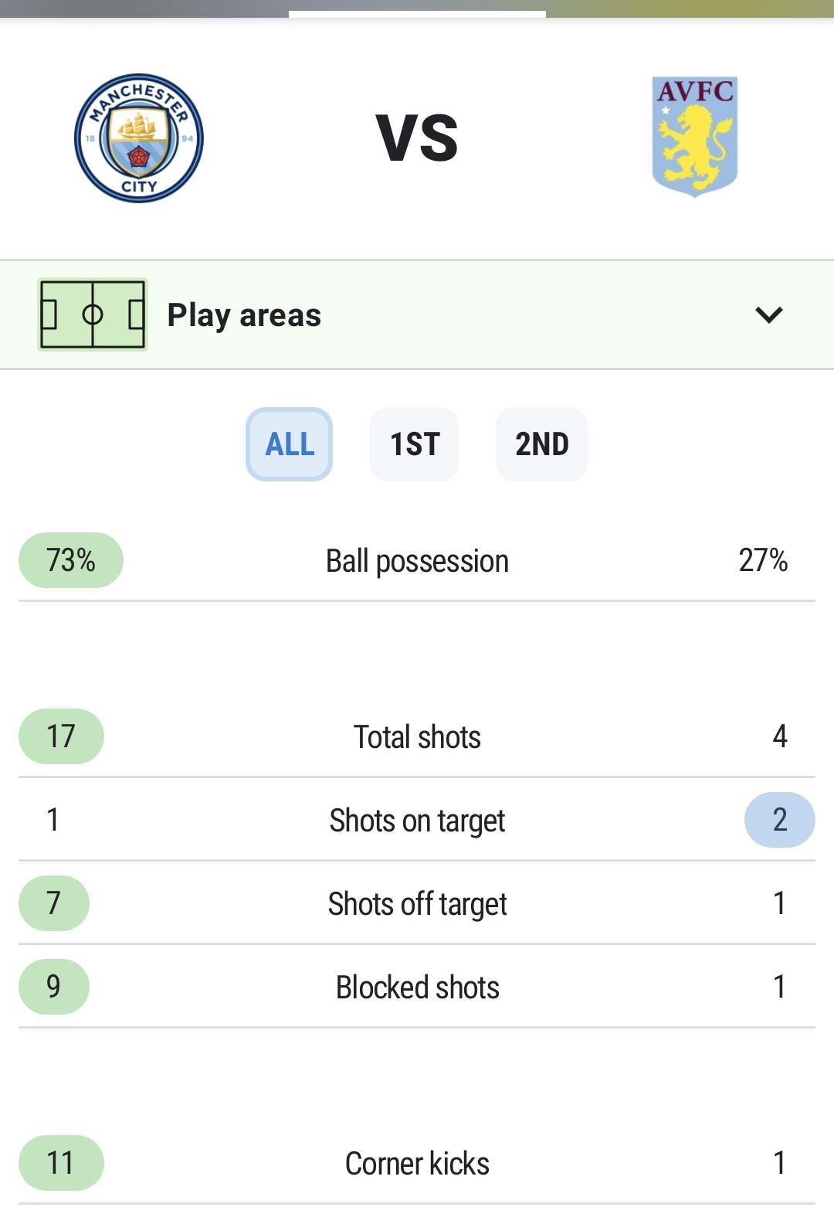Expand the Play areas chevron
This screenshot has width=834, height=1207.
click(x=769, y=314)
